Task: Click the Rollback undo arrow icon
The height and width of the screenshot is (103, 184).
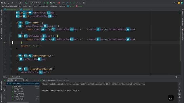Action: tap(84, 3)
